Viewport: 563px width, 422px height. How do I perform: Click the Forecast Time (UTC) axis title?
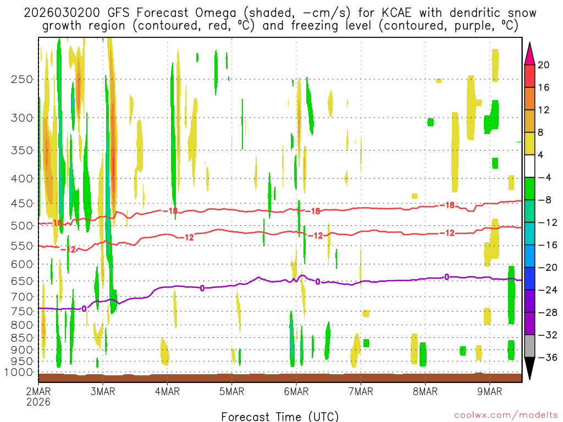pyautogui.click(x=280, y=417)
